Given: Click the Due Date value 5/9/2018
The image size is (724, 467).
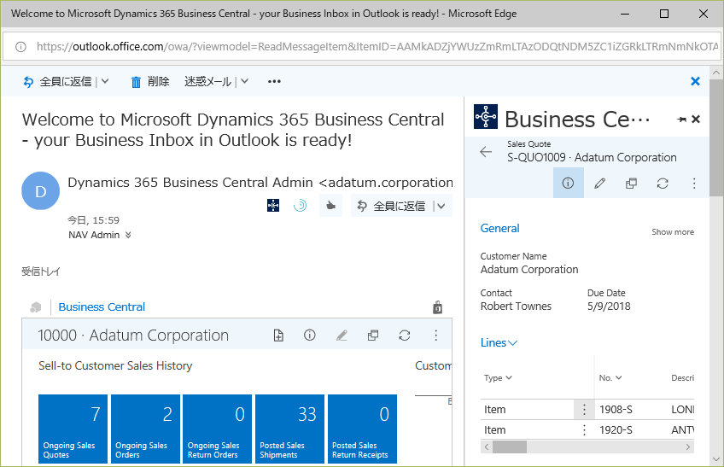Looking at the screenshot, I should 609,306.
